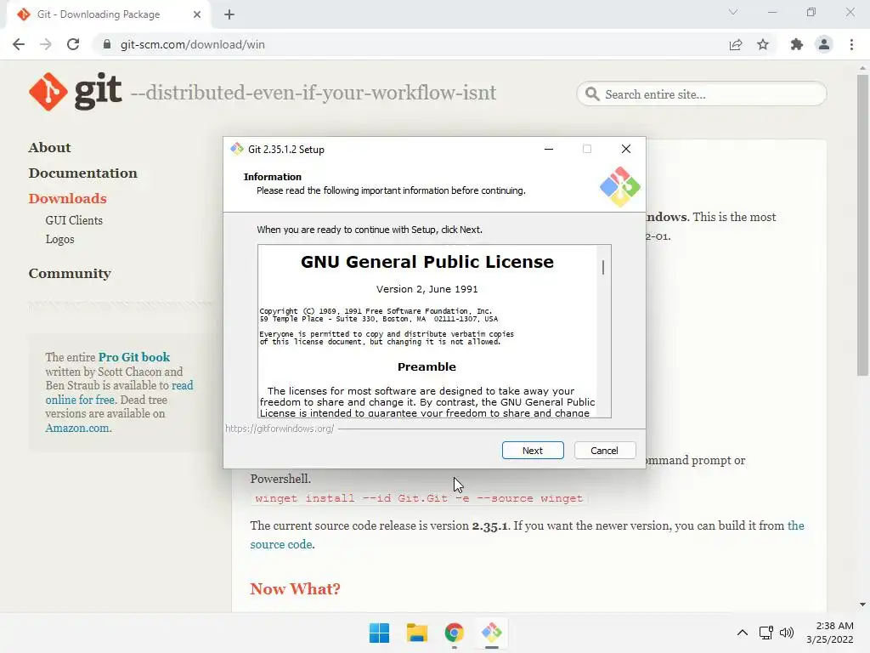Open volume tray icon
The width and height of the screenshot is (870, 653).
pos(787,633)
